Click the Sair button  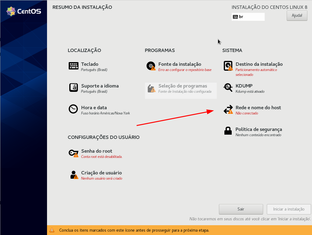tap(241, 209)
